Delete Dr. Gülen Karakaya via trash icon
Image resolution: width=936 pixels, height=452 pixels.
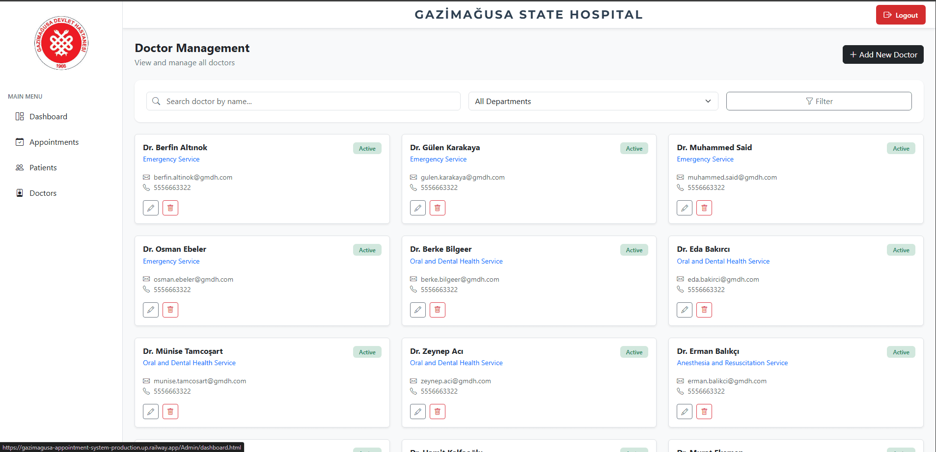tap(437, 208)
